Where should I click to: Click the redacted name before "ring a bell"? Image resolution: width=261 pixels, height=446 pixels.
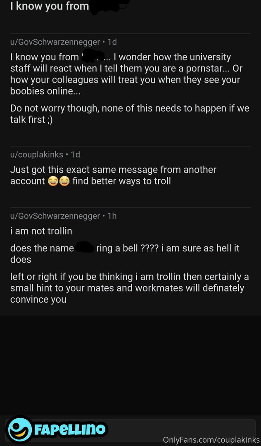coord(85,248)
